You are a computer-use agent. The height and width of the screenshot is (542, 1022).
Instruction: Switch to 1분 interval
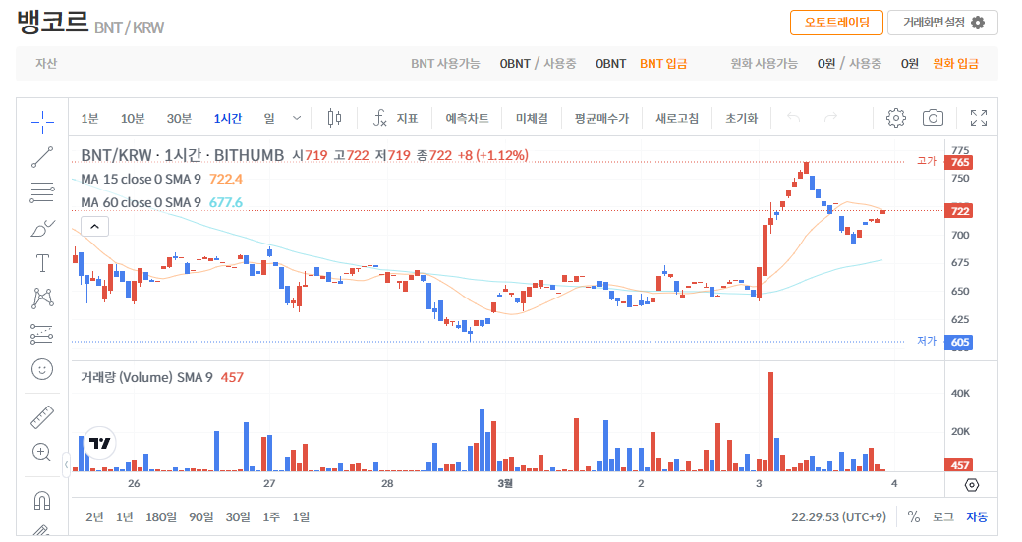(90, 118)
